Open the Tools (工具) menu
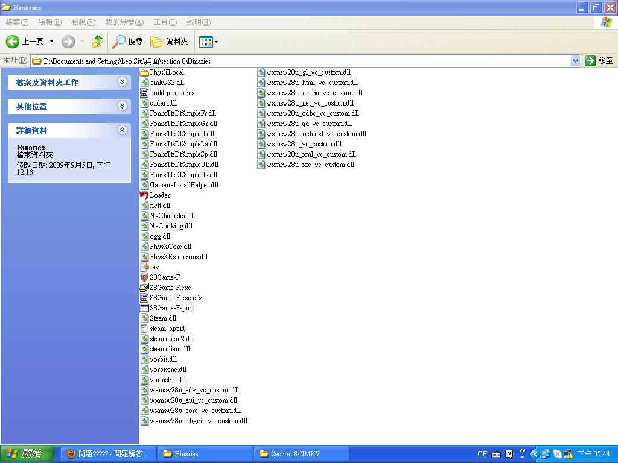The height and width of the screenshot is (463, 618). pos(165,22)
